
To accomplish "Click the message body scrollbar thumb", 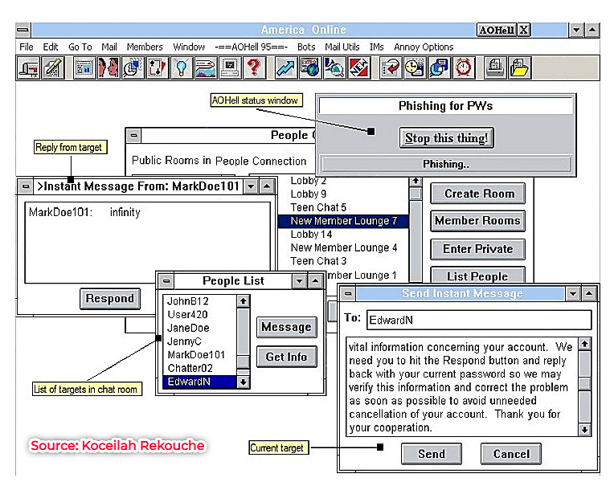I will coord(585,384).
